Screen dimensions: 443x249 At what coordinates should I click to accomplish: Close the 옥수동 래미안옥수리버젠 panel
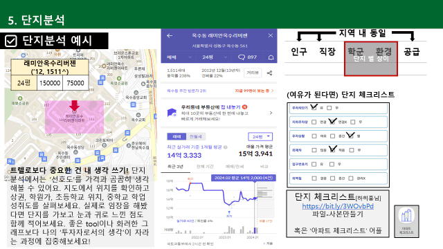(271, 35)
